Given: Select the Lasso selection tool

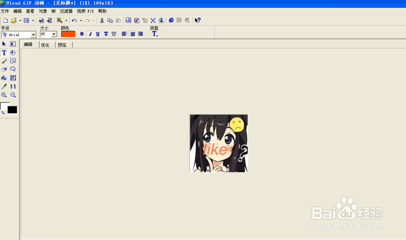Looking at the screenshot, I should click(x=13, y=69).
